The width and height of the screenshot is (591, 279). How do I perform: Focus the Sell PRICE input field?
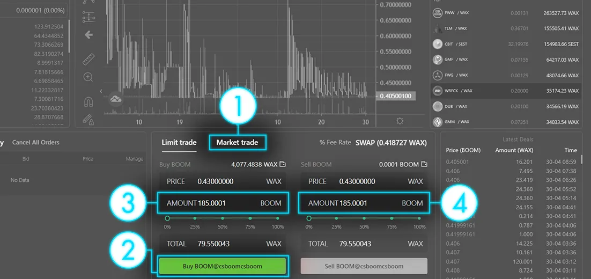click(364, 182)
